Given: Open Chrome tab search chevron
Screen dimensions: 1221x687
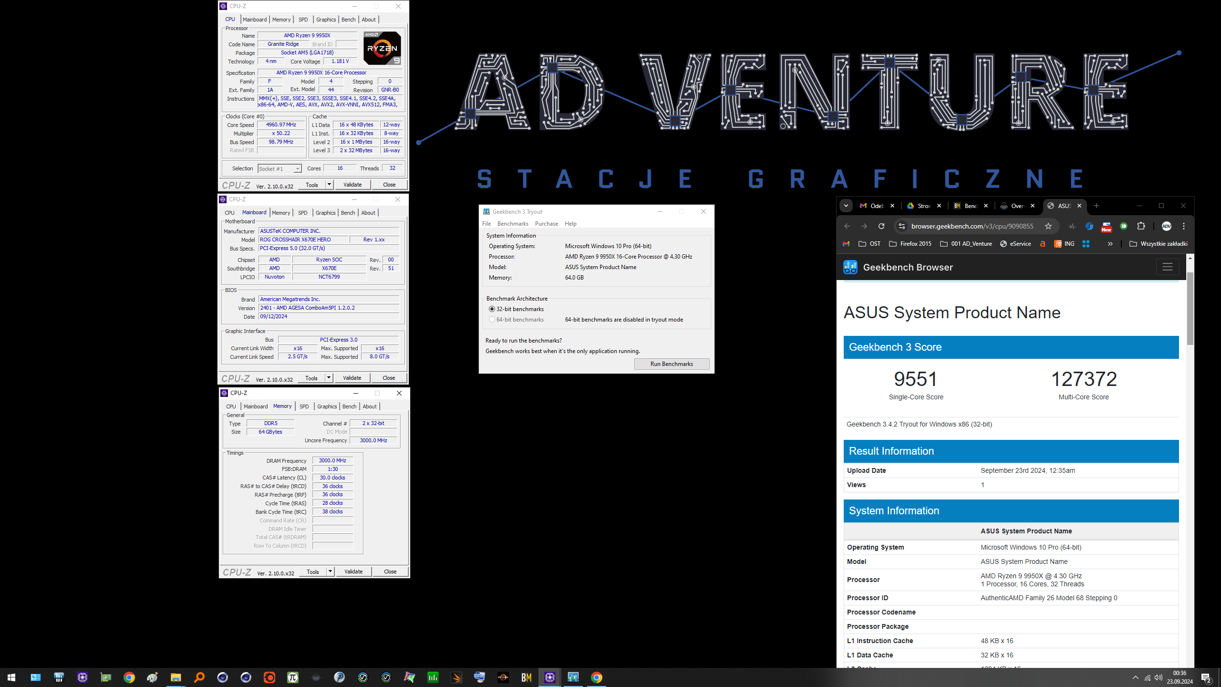Looking at the screenshot, I should point(846,206).
